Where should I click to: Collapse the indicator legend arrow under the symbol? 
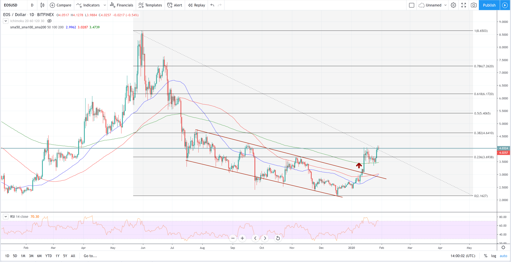pyautogui.click(x=6, y=21)
